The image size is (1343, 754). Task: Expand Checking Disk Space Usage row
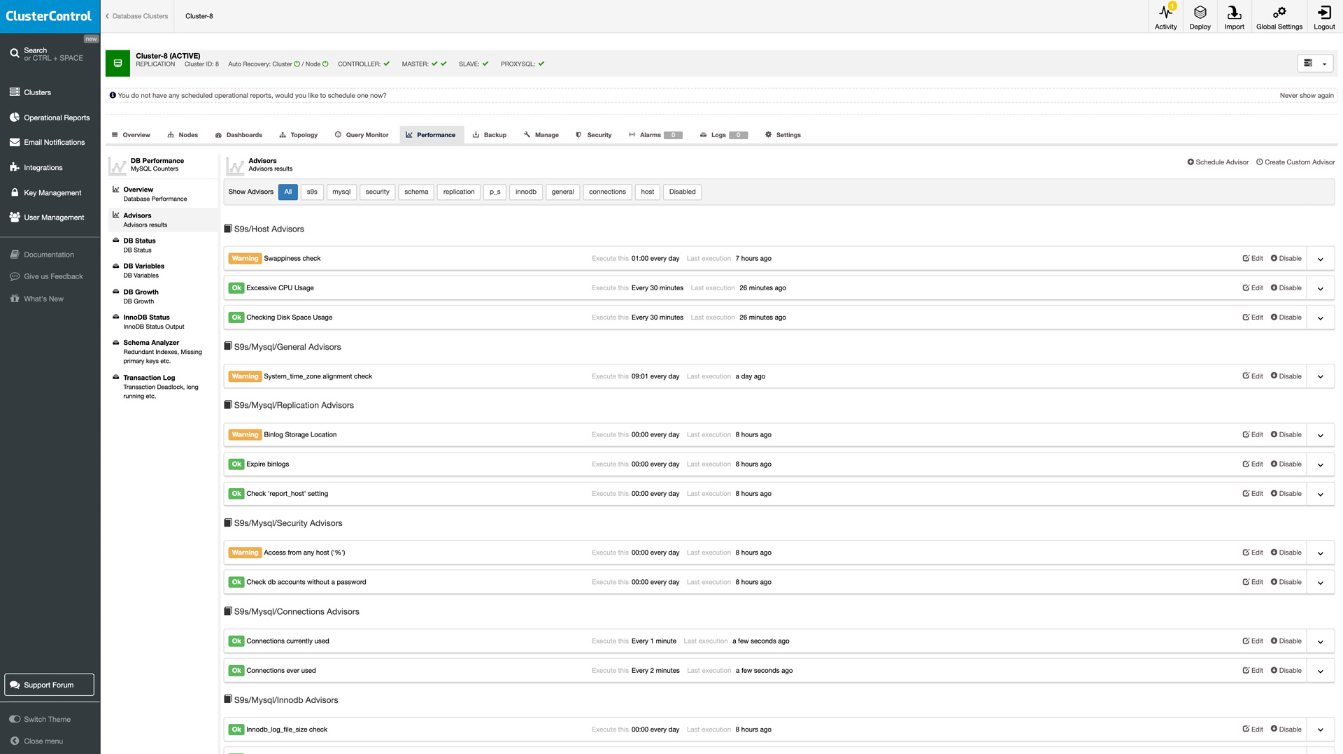(x=1320, y=318)
